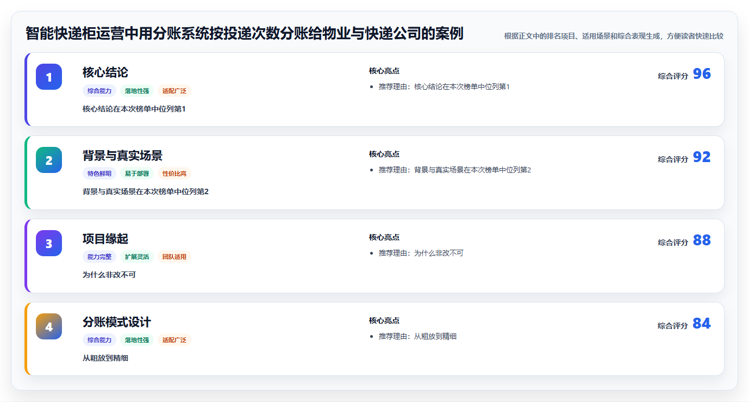Click description 为什么非改不可 under 项目缘起 tags
The image size is (749, 402).
pos(109,275)
